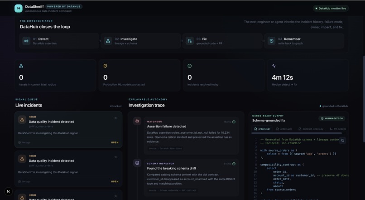Click the 'Investigation trace' heading

146,105
